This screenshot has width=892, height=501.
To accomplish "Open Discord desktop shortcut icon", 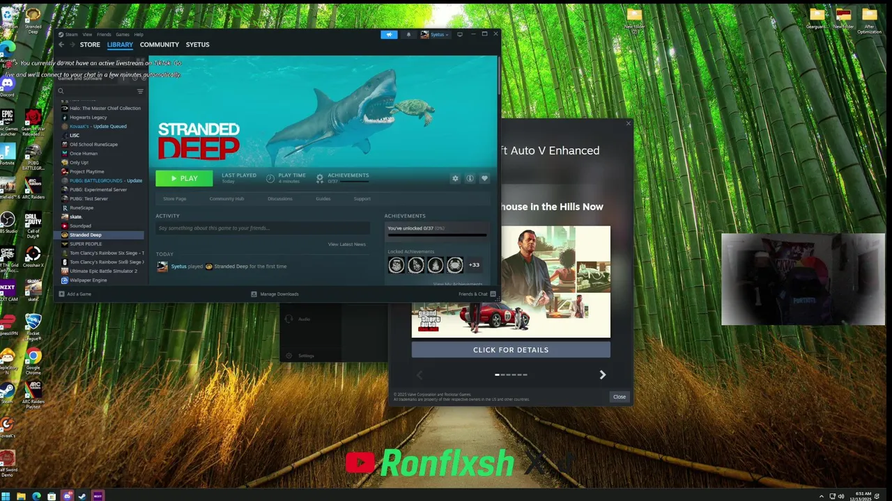I will pos(8,83).
